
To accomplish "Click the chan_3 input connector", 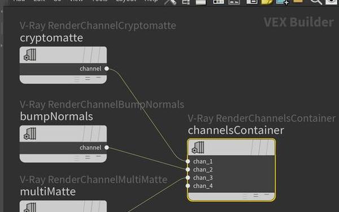I will [188, 178].
